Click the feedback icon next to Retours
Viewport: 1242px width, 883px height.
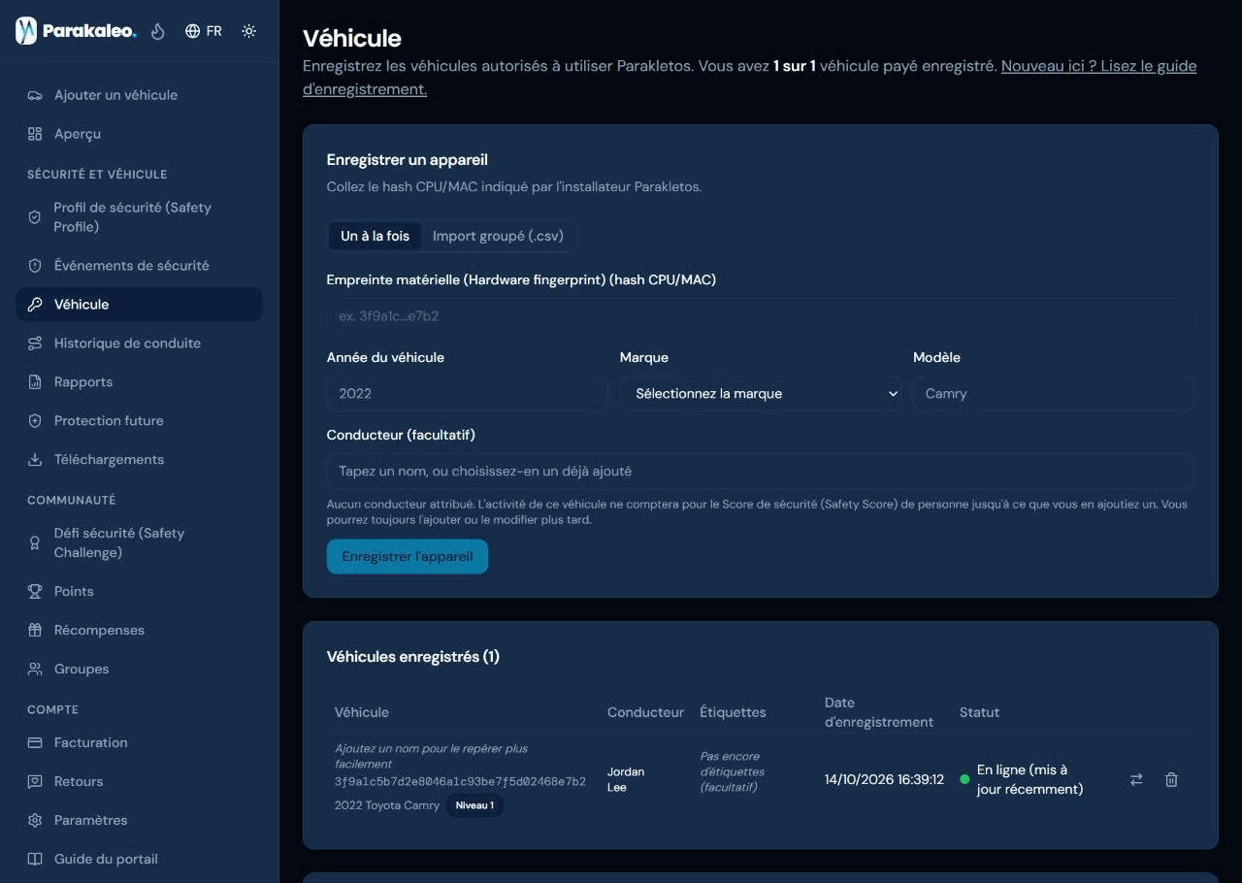[35, 782]
